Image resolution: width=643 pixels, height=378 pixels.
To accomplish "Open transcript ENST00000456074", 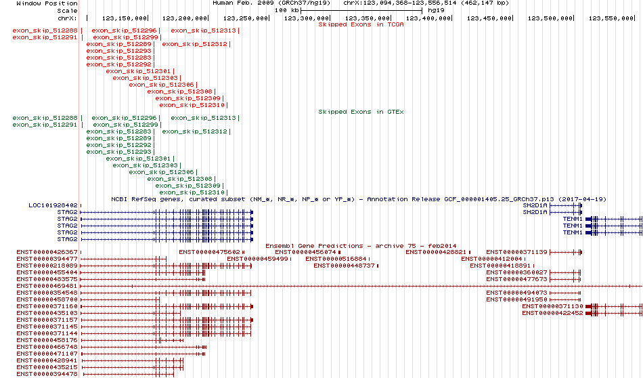I will click(305, 253).
